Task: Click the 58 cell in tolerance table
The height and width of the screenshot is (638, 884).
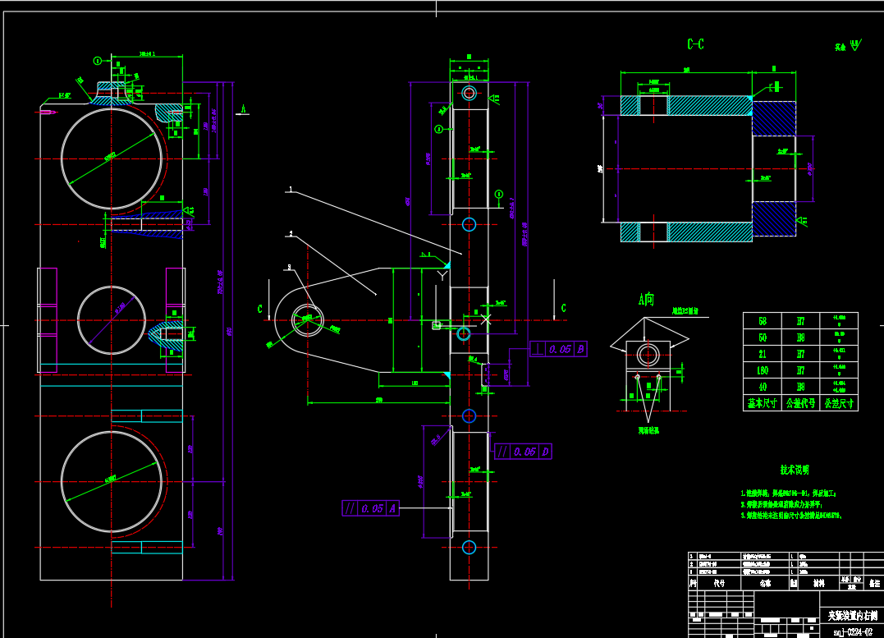Action: tap(763, 320)
